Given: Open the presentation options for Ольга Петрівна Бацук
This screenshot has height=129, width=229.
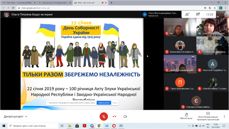Looking at the screenshot, I should [x=208, y=116].
